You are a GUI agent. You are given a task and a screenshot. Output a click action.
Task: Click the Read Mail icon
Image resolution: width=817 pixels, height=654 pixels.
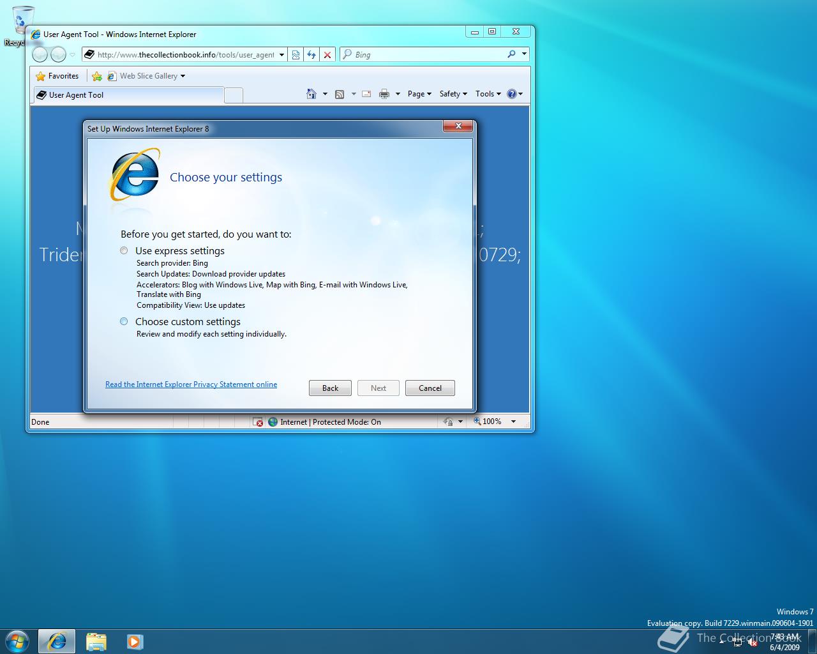(x=366, y=93)
